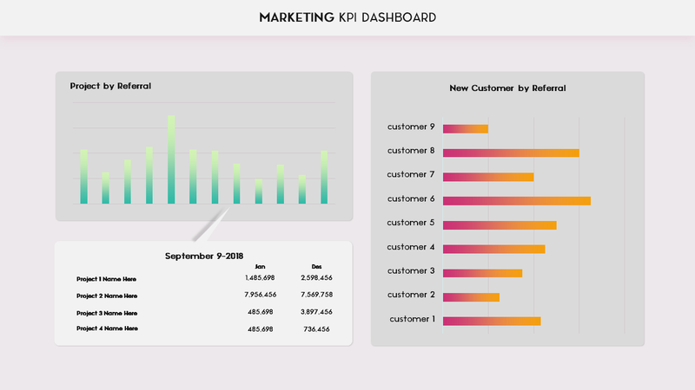Select the tallest green bar in Project chart
Image resolution: width=695 pixels, height=390 pixels.
click(x=171, y=159)
